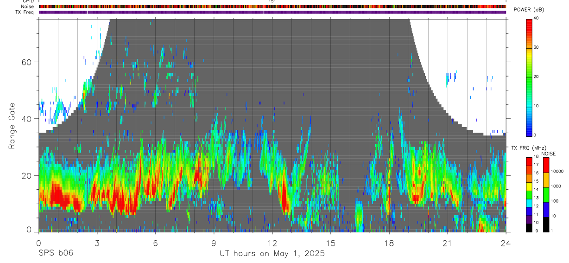Pick the black bottom swatch of the noise legend
The height and width of the screenshot is (263, 569).
(x=545, y=225)
